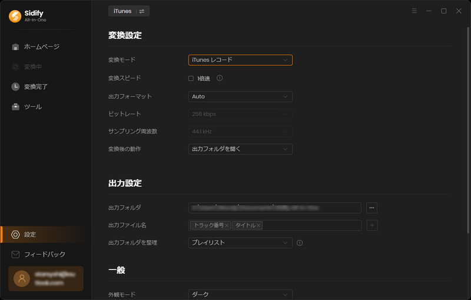Click the 変換設定 heading

tap(125, 35)
